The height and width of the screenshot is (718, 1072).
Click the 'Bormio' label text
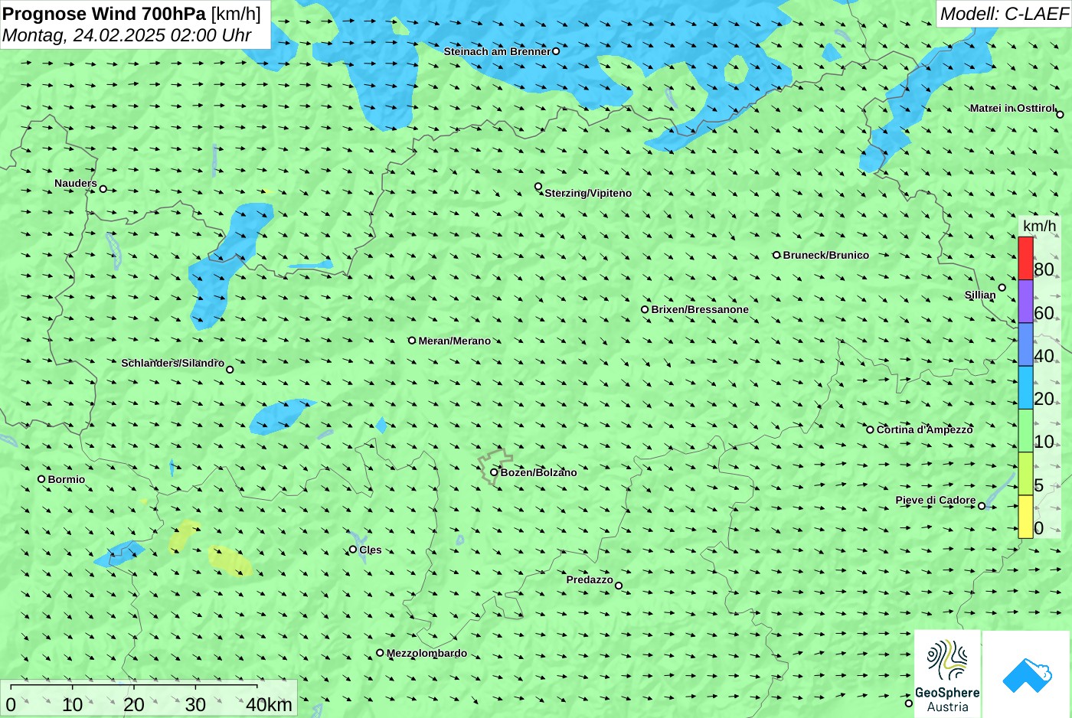pos(67,479)
